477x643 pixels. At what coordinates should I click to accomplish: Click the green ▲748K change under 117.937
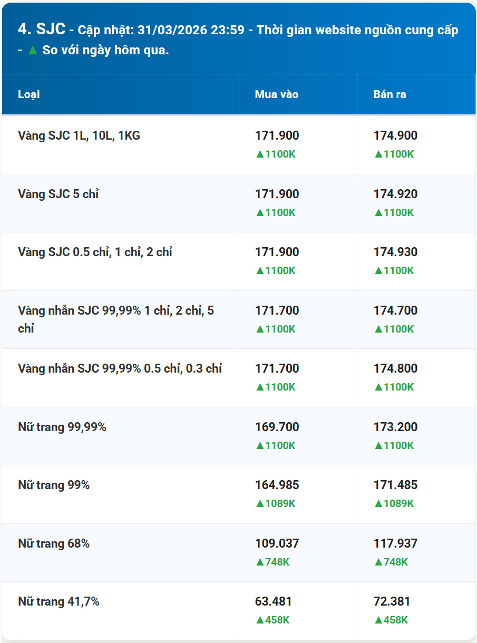(x=391, y=562)
